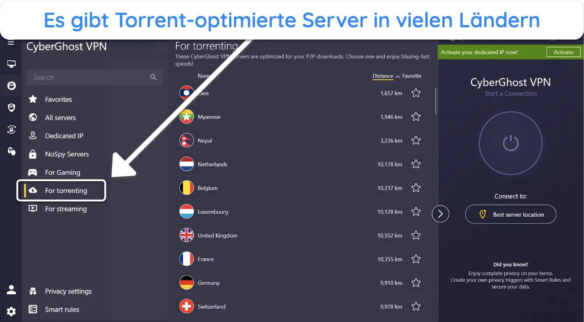Viewport: 584px width, 322px height.
Task: Click the Belgium flag icon
Action: pos(186,188)
